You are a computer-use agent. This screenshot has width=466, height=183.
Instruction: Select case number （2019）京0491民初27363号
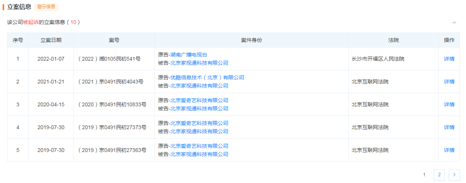(x=112, y=150)
